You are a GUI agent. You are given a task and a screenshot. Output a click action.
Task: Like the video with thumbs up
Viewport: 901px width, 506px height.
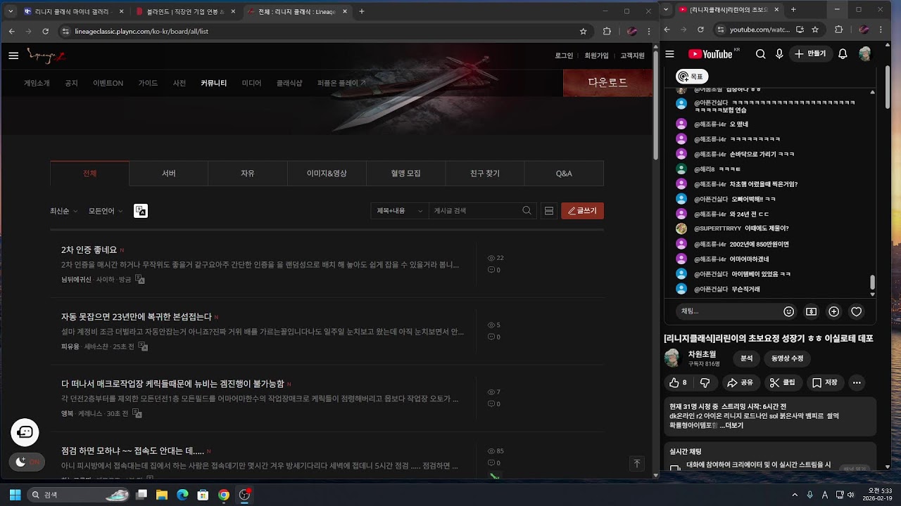coord(679,383)
